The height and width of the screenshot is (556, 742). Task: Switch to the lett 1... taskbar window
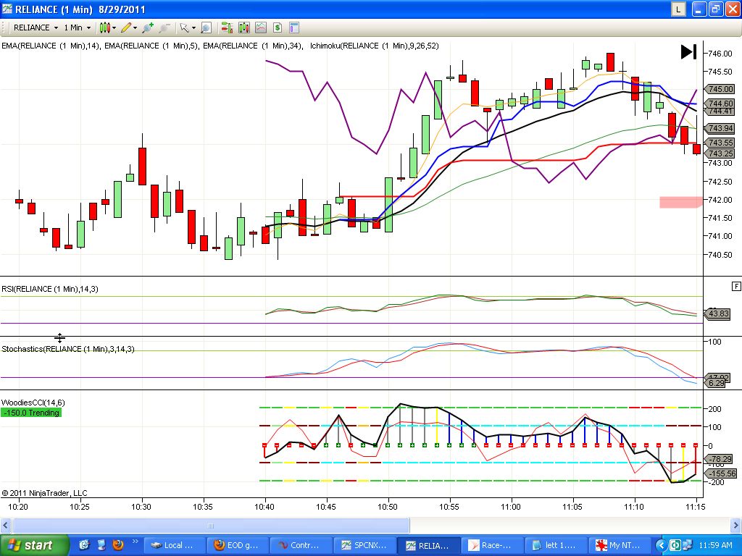(x=556, y=545)
